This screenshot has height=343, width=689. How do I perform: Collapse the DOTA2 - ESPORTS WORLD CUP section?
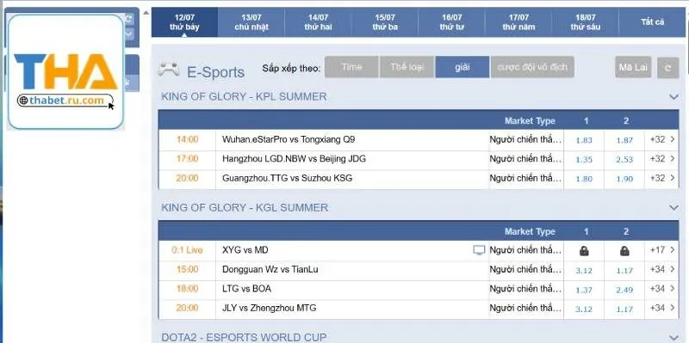[x=673, y=337]
